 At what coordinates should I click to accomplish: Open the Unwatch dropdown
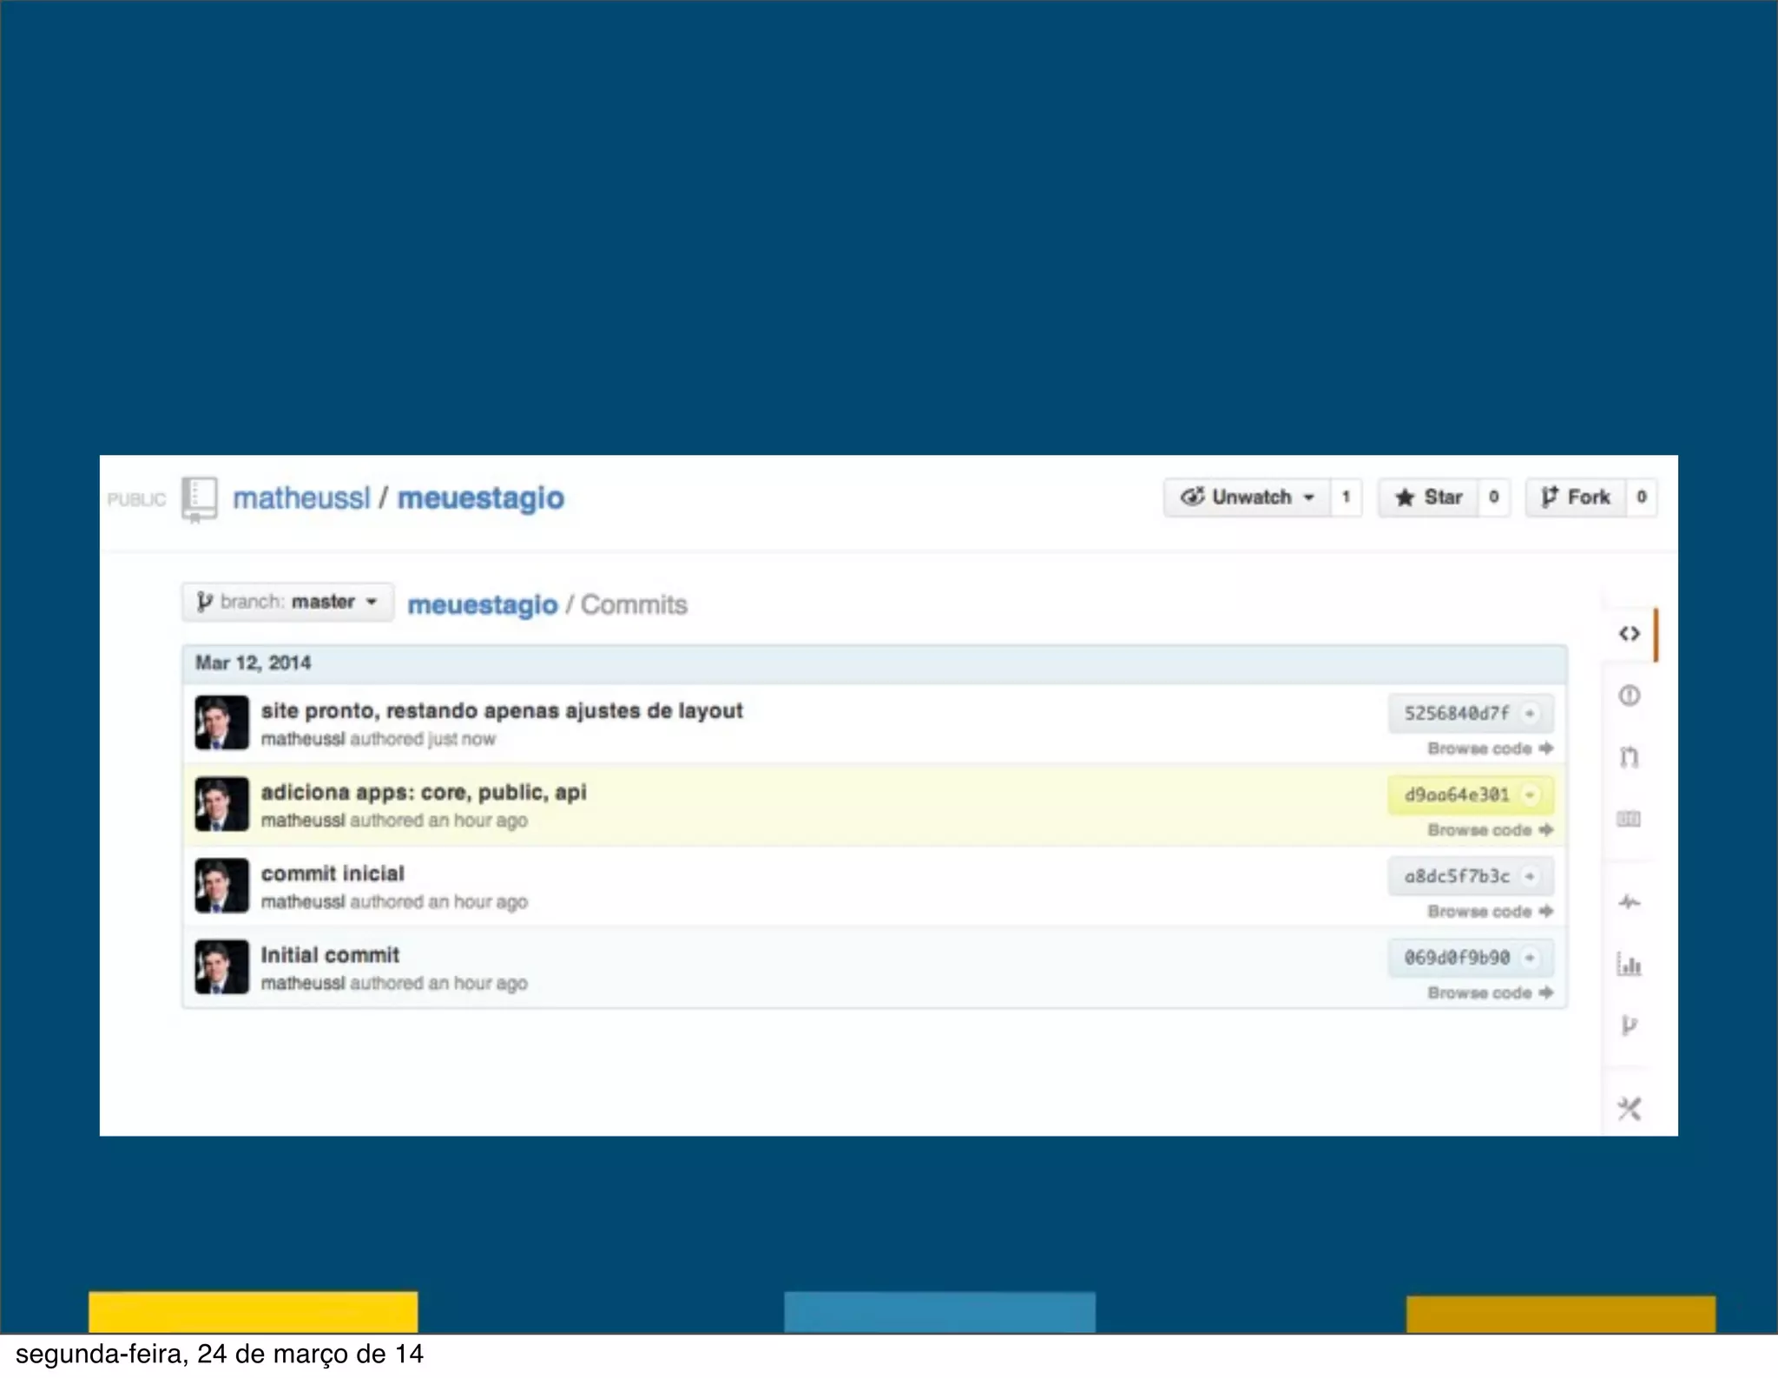[1247, 498]
